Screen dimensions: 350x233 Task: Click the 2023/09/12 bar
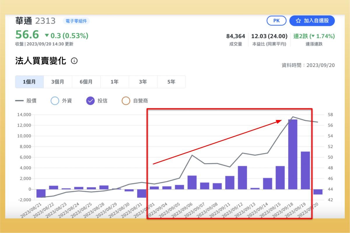(242, 178)
